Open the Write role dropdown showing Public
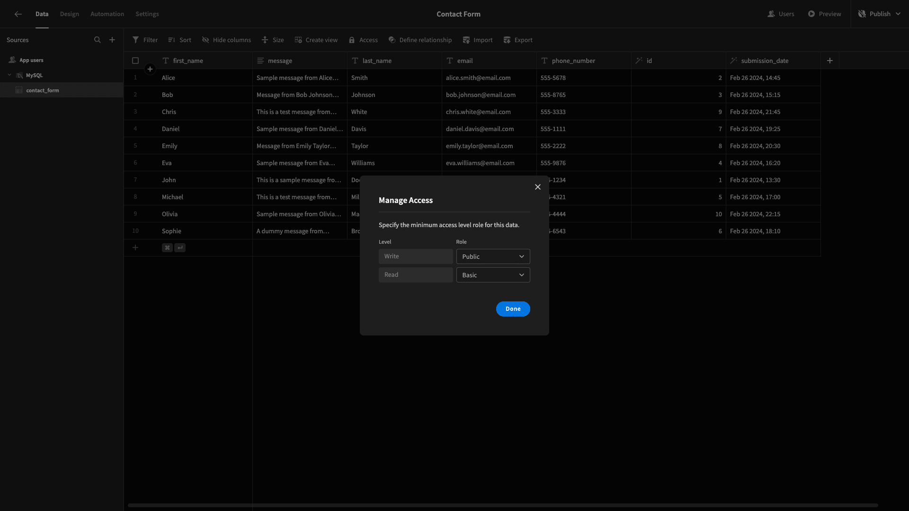909x511 pixels. pyautogui.click(x=493, y=256)
